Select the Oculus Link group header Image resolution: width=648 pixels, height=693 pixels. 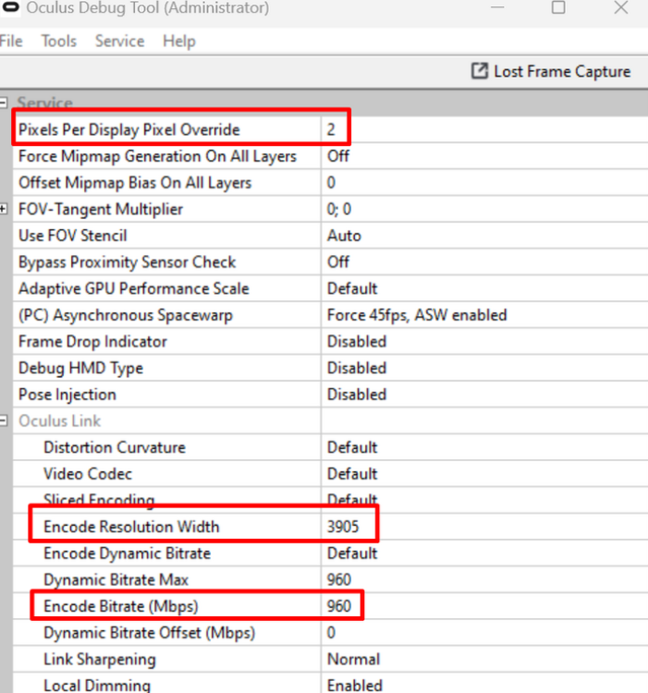(x=60, y=420)
